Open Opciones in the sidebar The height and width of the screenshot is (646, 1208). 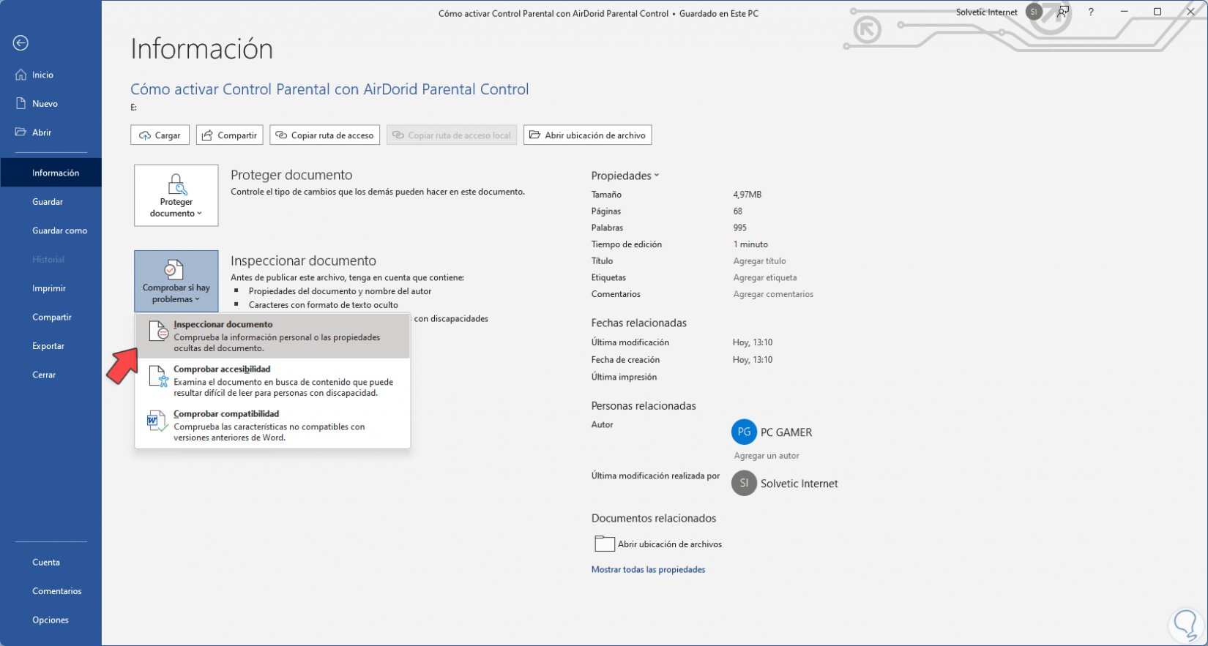51,620
